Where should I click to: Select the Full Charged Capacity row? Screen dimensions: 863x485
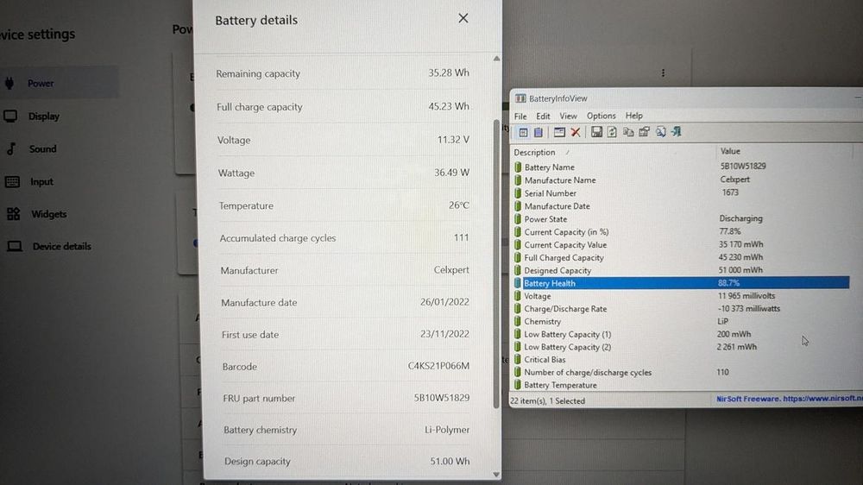pyautogui.click(x=682, y=258)
